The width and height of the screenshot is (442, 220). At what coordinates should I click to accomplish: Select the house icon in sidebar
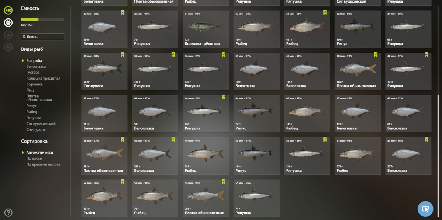click(8, 47)
